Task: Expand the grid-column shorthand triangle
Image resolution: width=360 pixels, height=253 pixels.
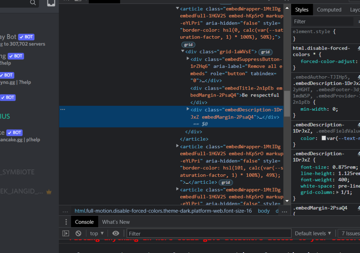Action: tap(338, 193)
